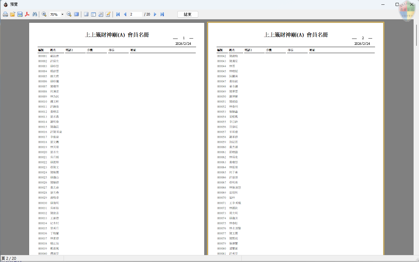Viewport: 419px width, 262px height.
Task: Click the 結束 button
Action: click(x=188, y=15)
